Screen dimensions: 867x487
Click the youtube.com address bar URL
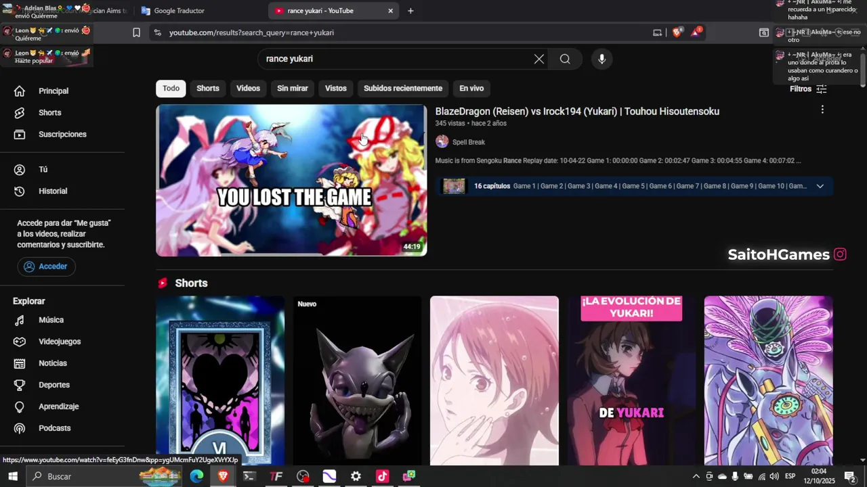[x=251, y=32]
